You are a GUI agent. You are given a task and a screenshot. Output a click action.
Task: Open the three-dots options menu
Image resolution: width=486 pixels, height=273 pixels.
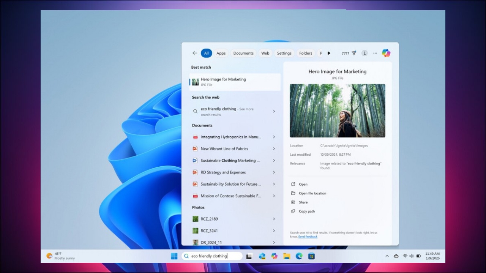tap(375, 53)
